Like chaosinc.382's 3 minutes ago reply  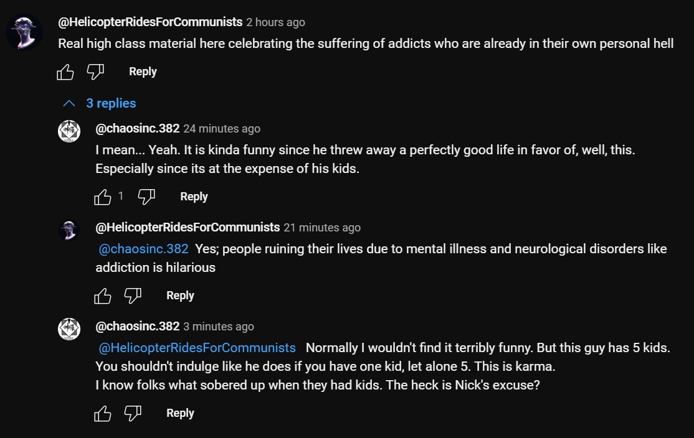tap(103, 414)
